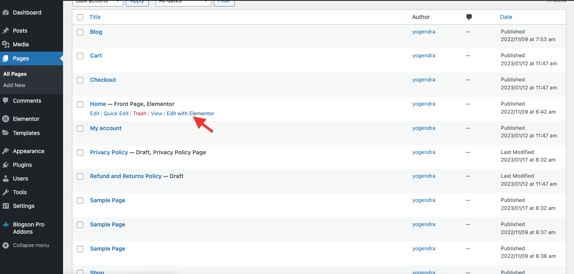Open the Privacy Policy page link

coord(109,152)
